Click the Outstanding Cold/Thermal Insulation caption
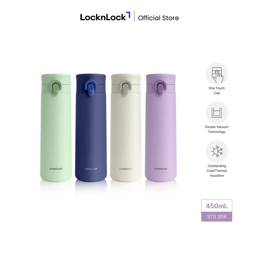The height and width of the screenshot is (259, 259). pyautogui.click(x=217, y=171)
